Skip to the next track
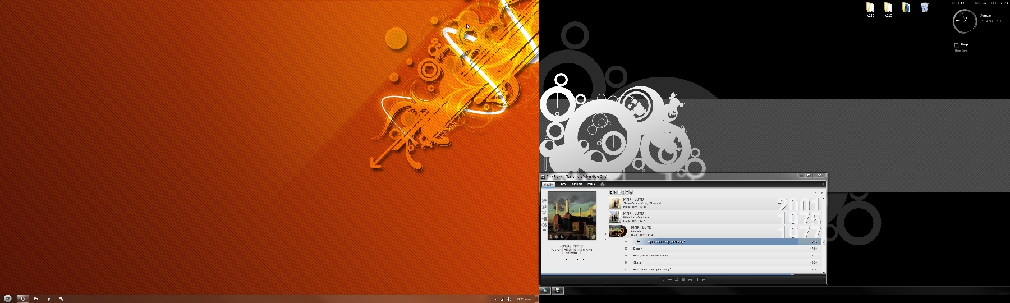The image size is (1010, 303). pyautogui.click(x=704, y=279)
